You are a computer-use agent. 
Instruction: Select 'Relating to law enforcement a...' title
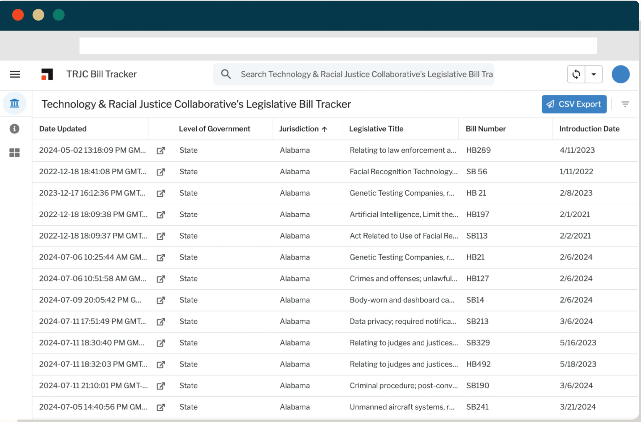(403, 150)
